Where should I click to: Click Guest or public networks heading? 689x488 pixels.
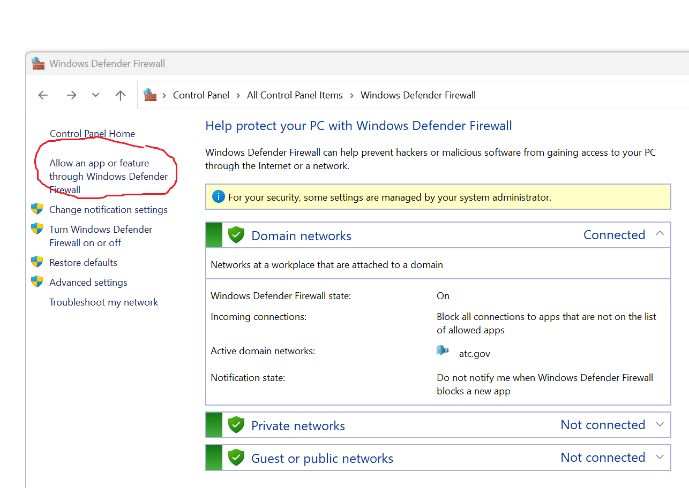pos(322,459)
